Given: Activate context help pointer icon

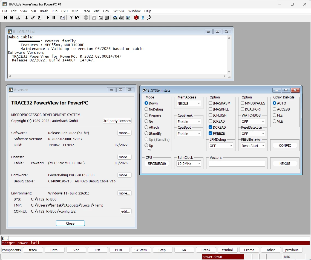Looking at the screenshot, I should click(x=77, y=18).
